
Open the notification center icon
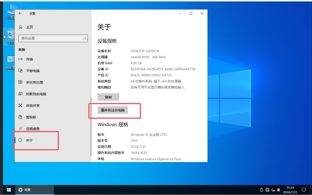pyautogui.click(x=304, y=190)
